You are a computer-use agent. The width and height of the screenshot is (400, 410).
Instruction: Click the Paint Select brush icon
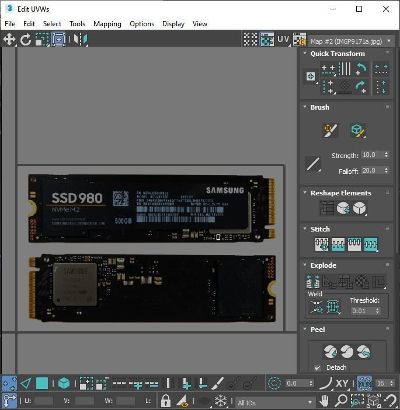[x=218, y=383]
